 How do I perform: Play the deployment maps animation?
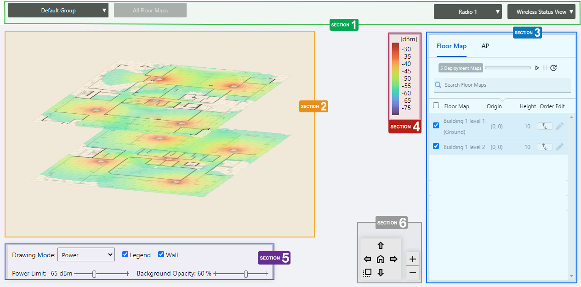point(537,68)
